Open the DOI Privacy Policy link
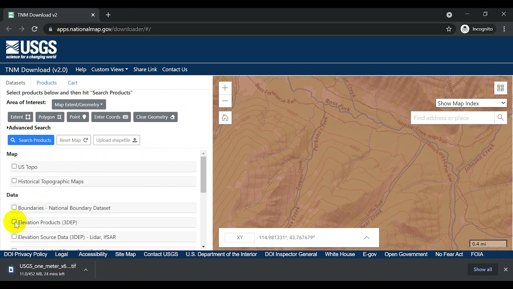 (26, 254)
